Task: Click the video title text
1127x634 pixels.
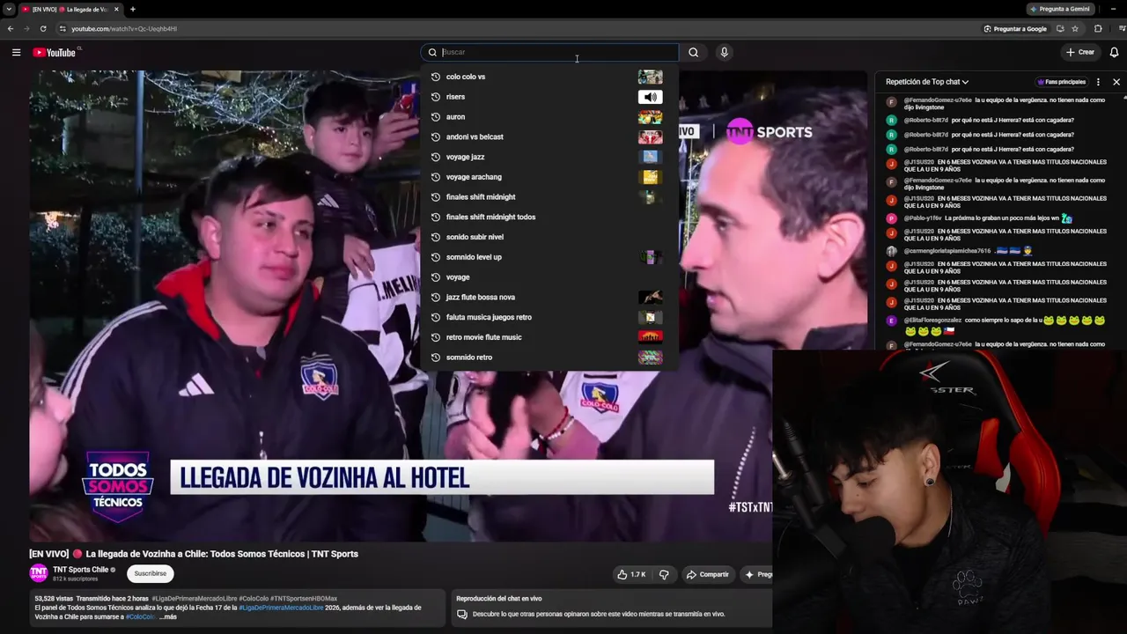Action: point(194,554)
